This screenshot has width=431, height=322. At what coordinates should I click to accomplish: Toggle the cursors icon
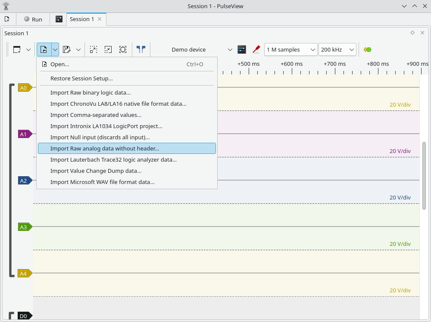pyautogui.click(x=141, y=49)
